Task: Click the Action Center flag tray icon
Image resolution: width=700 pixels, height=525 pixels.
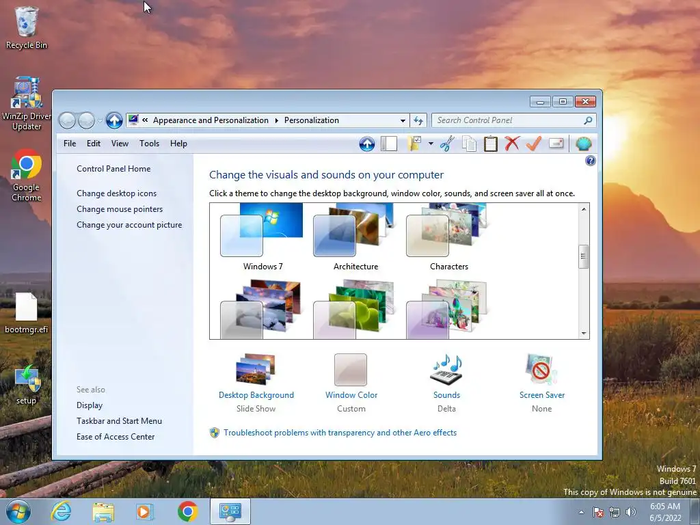Action: (x=597, y=512)
